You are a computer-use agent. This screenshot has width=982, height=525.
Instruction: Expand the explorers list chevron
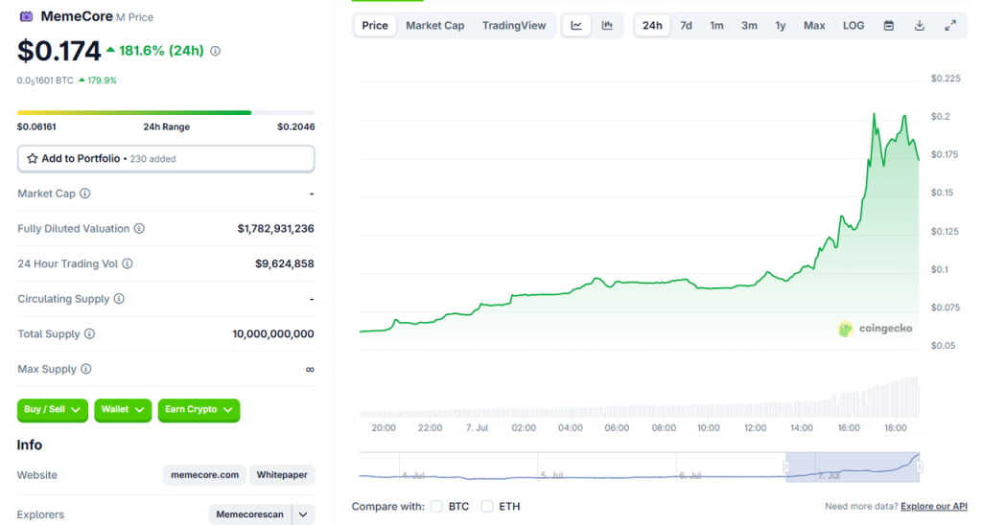pos(303,514)
